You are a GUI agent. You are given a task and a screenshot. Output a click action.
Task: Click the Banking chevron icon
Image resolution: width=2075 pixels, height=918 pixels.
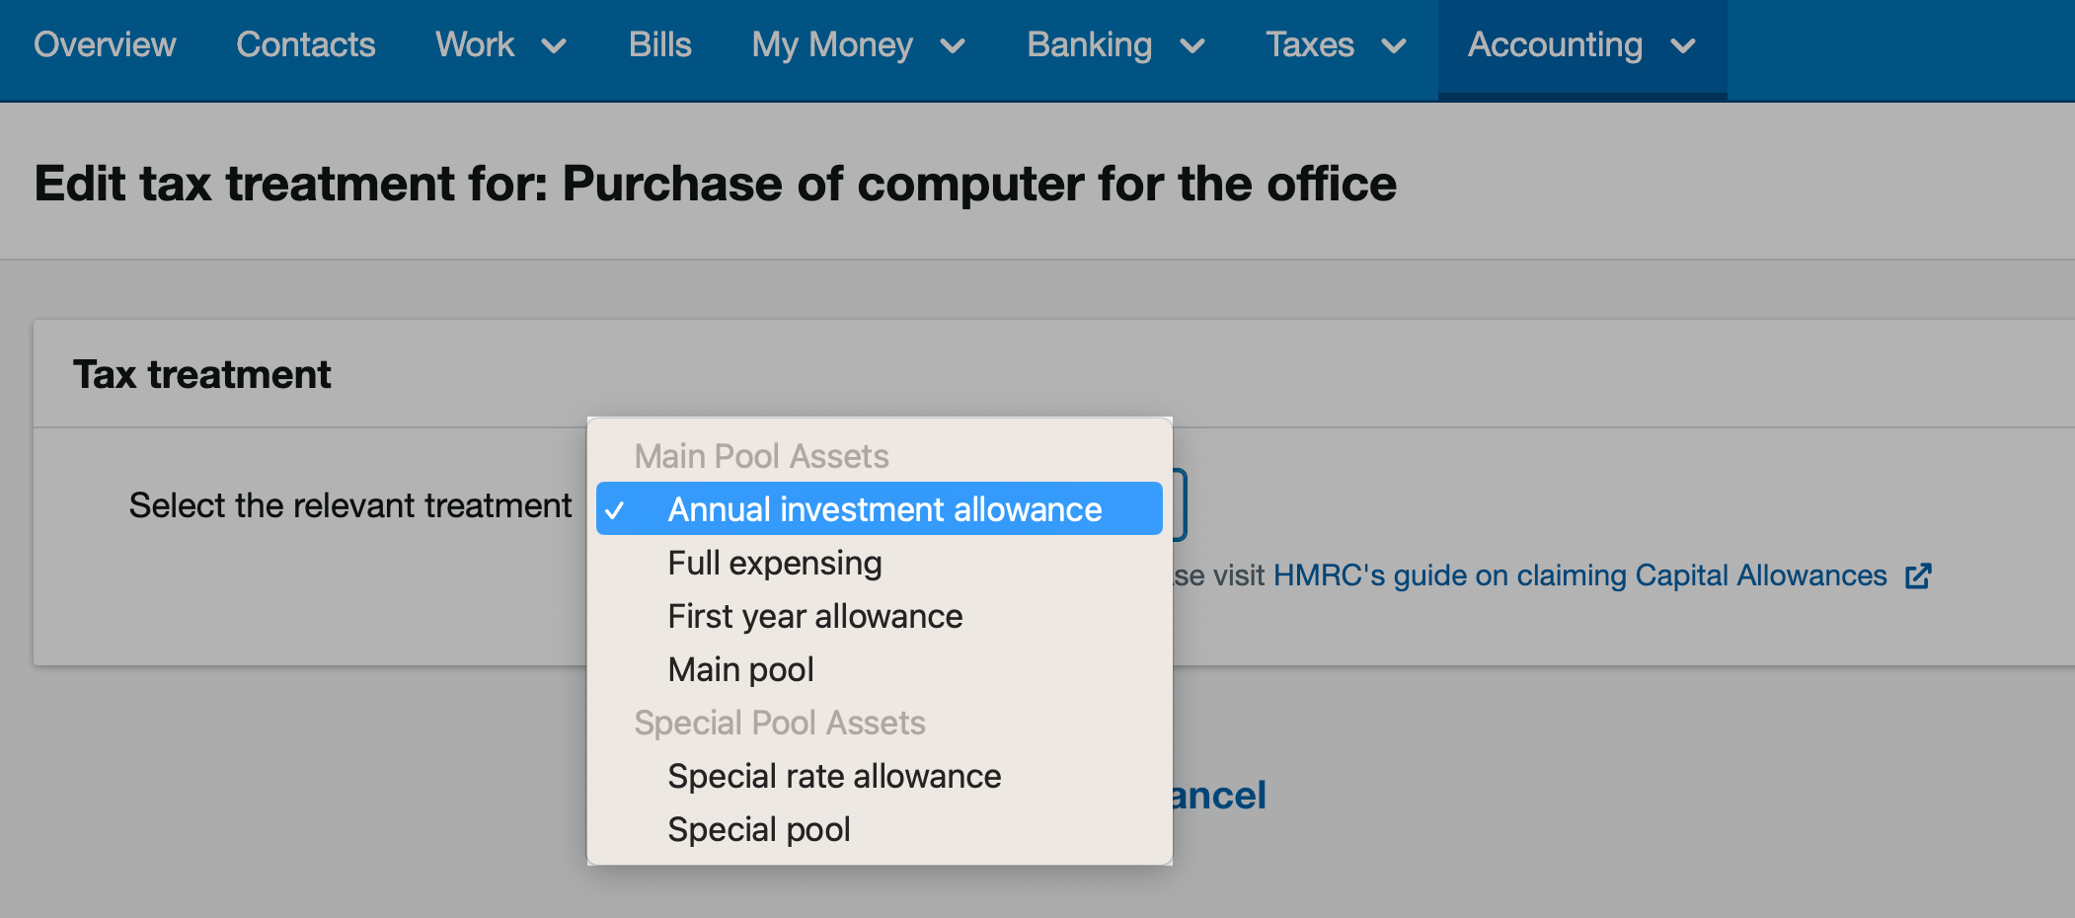coord(1193,45)
